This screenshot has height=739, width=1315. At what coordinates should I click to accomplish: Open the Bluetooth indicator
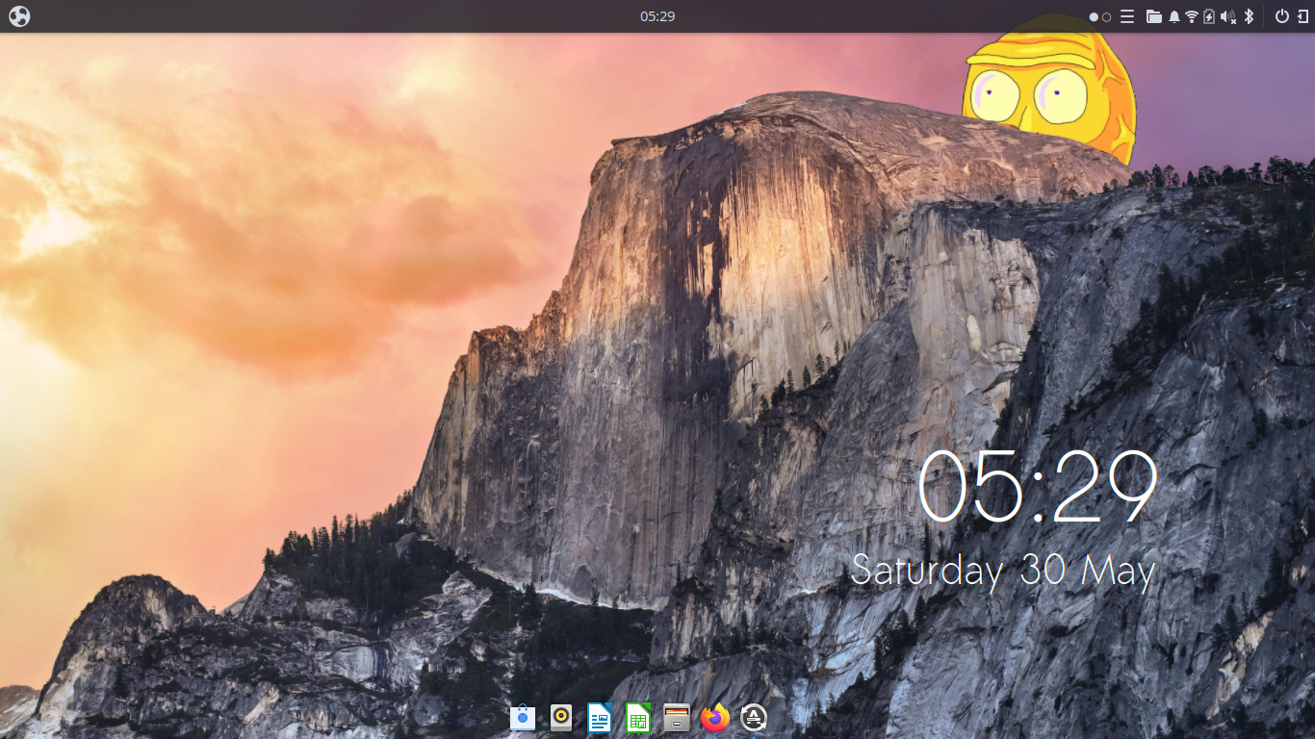[x=1250, y=16]
